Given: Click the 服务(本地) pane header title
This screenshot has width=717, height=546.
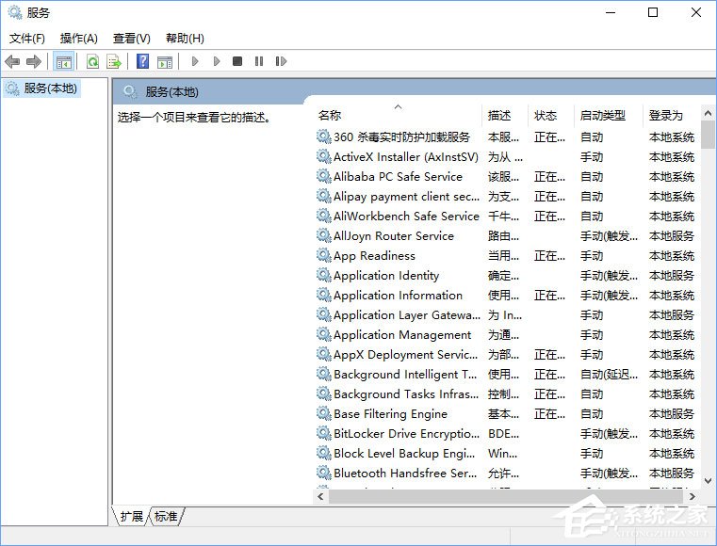Looking at the screenshot, I should (x=171, y=92).
